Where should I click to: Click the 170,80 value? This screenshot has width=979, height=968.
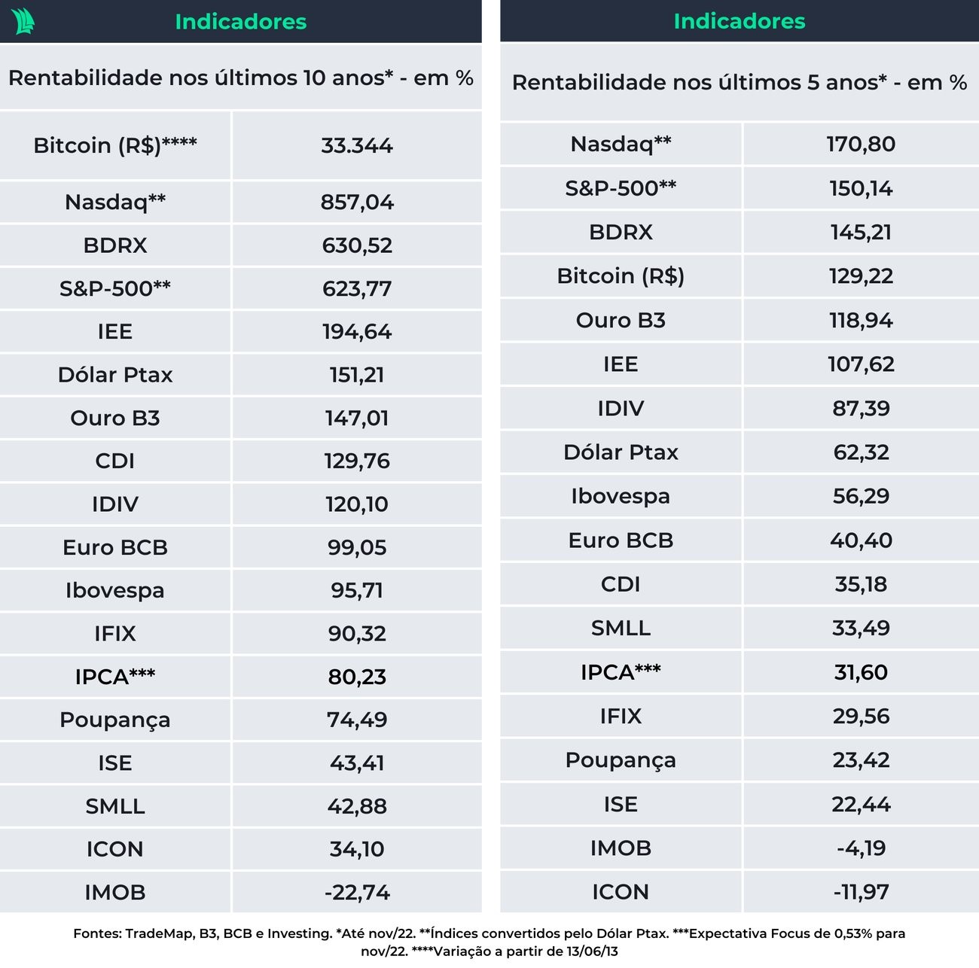click(861, 144)
